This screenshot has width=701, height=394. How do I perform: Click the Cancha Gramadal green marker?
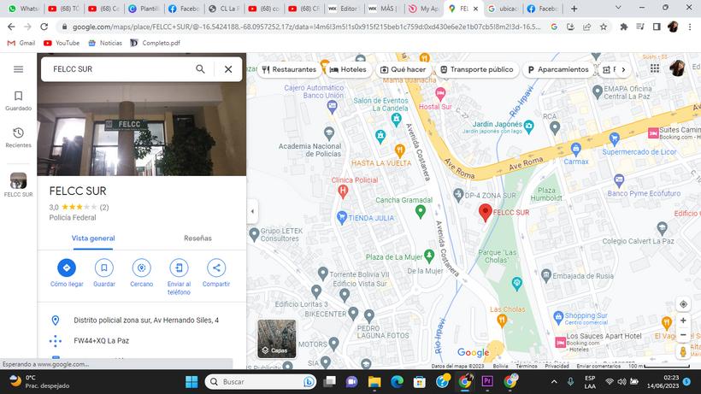(421, 211)
